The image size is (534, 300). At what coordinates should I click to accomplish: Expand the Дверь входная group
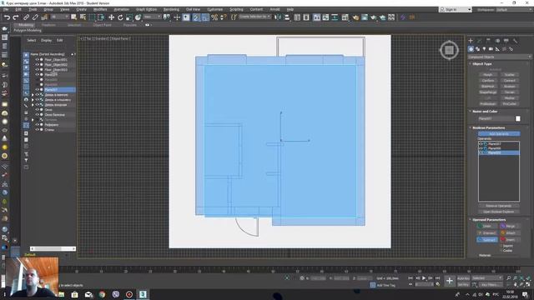33,105
